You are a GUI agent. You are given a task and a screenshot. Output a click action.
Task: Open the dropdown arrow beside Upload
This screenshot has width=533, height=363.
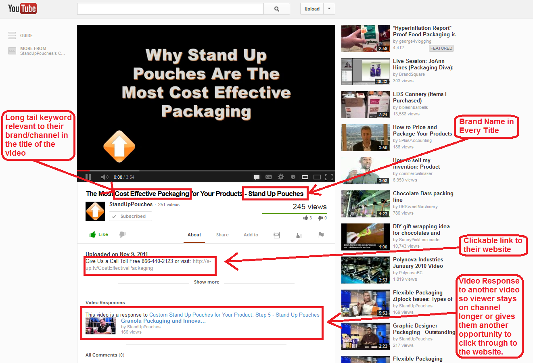tap(329, 9)
